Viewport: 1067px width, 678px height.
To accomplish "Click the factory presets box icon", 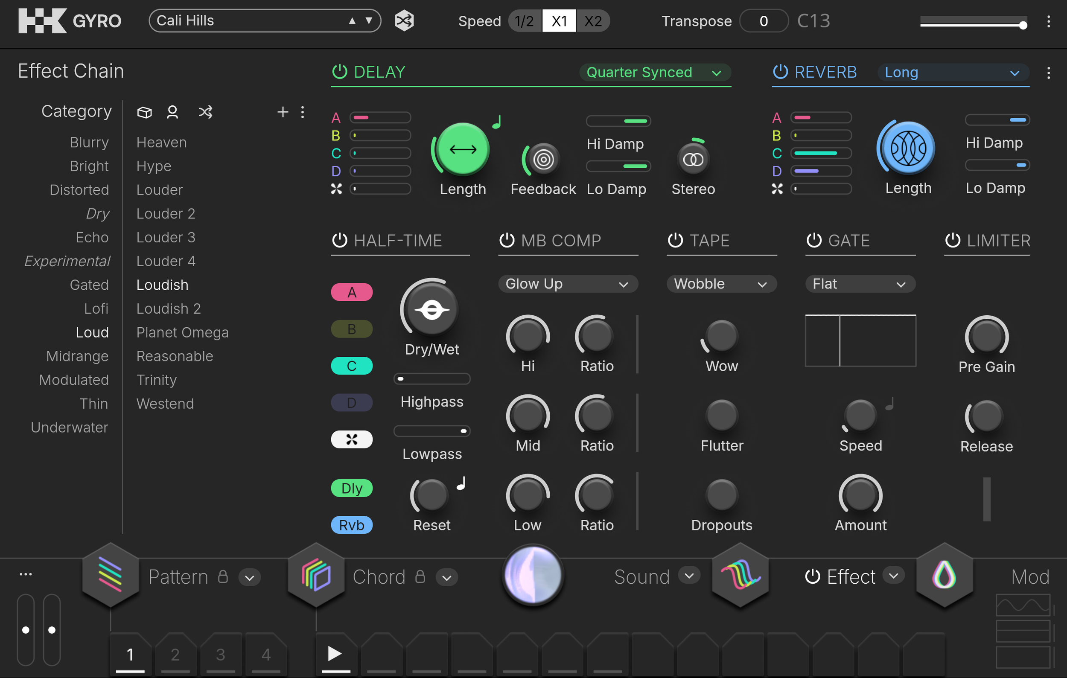I will [x=144, y=113].
